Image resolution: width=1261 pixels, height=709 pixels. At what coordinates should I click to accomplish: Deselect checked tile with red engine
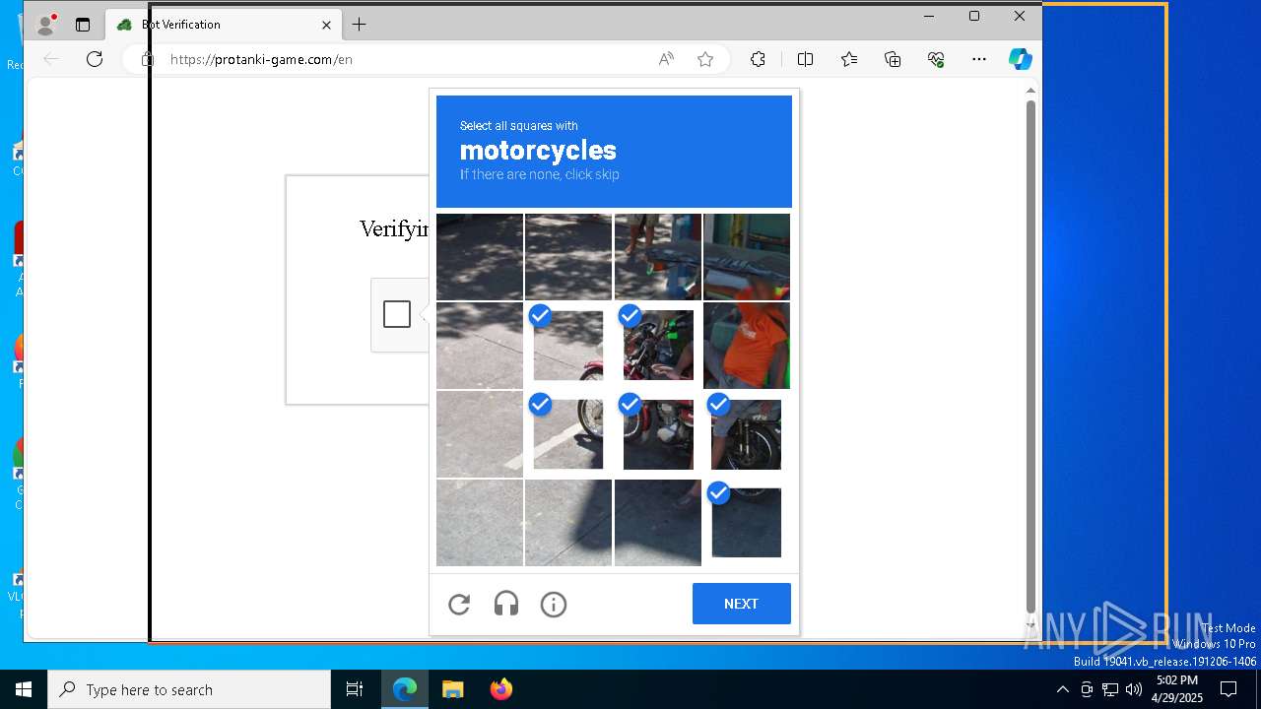tap(658, 434)
